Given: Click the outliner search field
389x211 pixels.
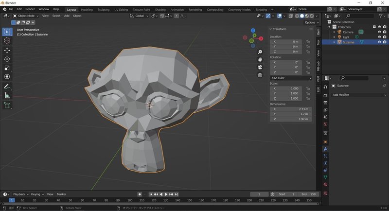Looking at the screenshot, I should tap(359, 16).
